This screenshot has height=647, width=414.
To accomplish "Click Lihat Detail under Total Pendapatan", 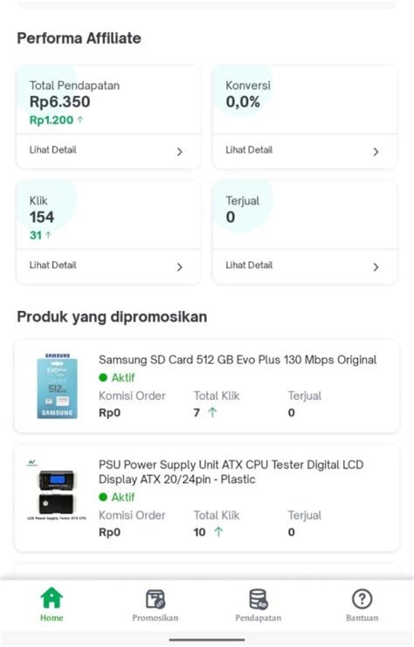I will tap(52, 150).
